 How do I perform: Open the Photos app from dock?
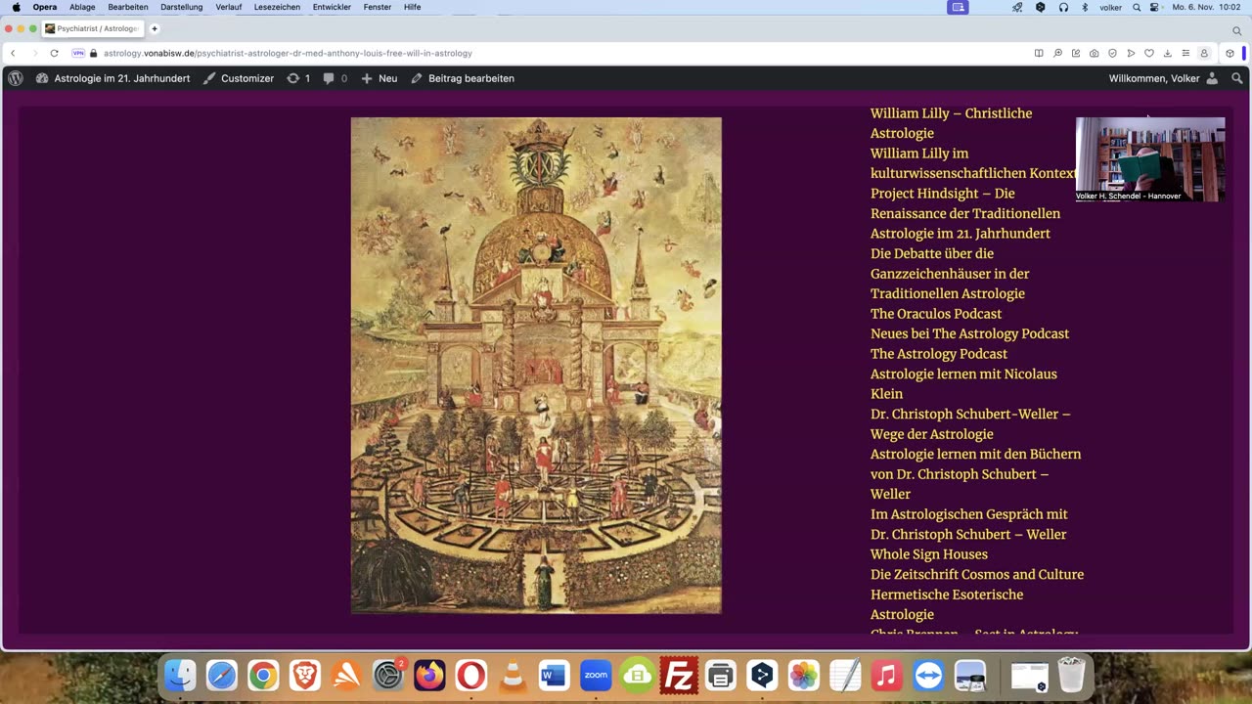[803, 676]
